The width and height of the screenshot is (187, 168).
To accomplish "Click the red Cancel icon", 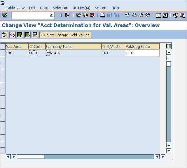I will tap(92, 15).
